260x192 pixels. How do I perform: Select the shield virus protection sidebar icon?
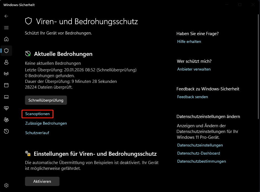[6, 50]
